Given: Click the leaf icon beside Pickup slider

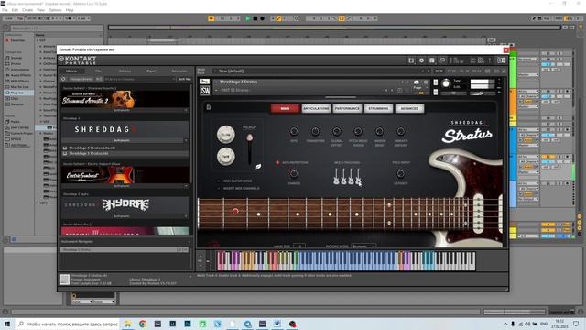Looking at the screenshot, I should click(258, 167).
